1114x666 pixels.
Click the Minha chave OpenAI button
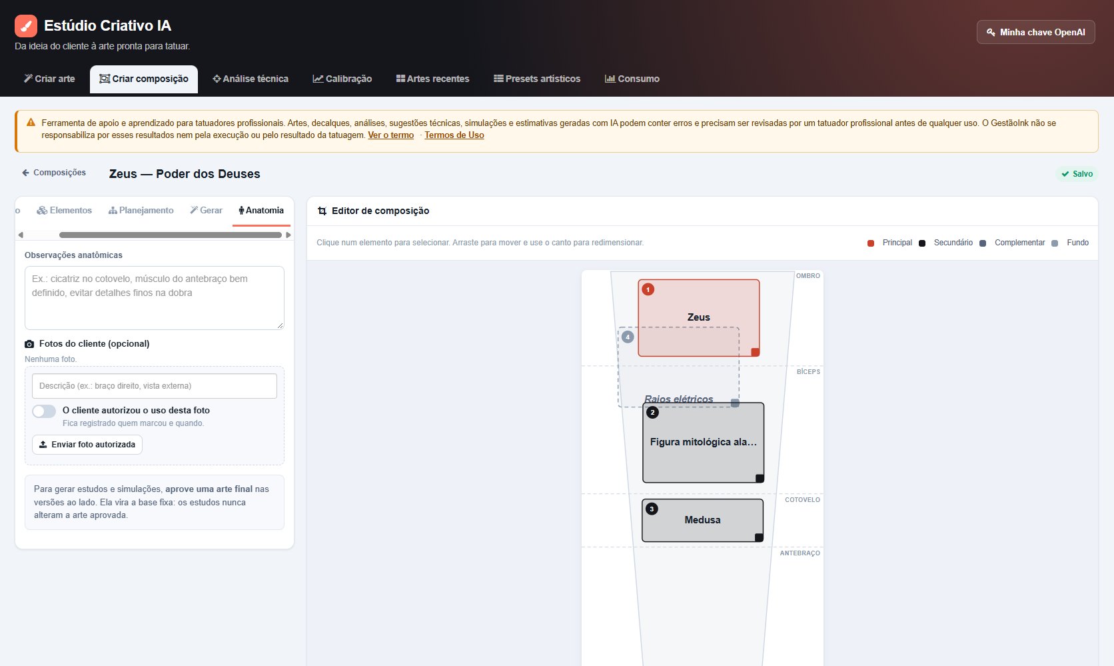point(1036,32)
